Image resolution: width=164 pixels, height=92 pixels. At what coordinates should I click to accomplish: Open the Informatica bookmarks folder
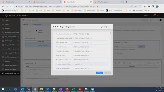point(77,10)
